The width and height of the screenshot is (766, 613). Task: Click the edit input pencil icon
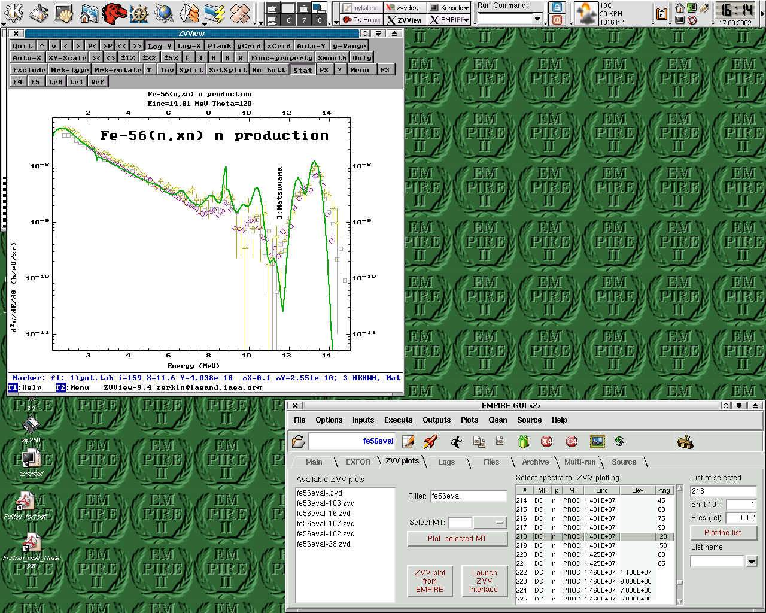point(409,442)
